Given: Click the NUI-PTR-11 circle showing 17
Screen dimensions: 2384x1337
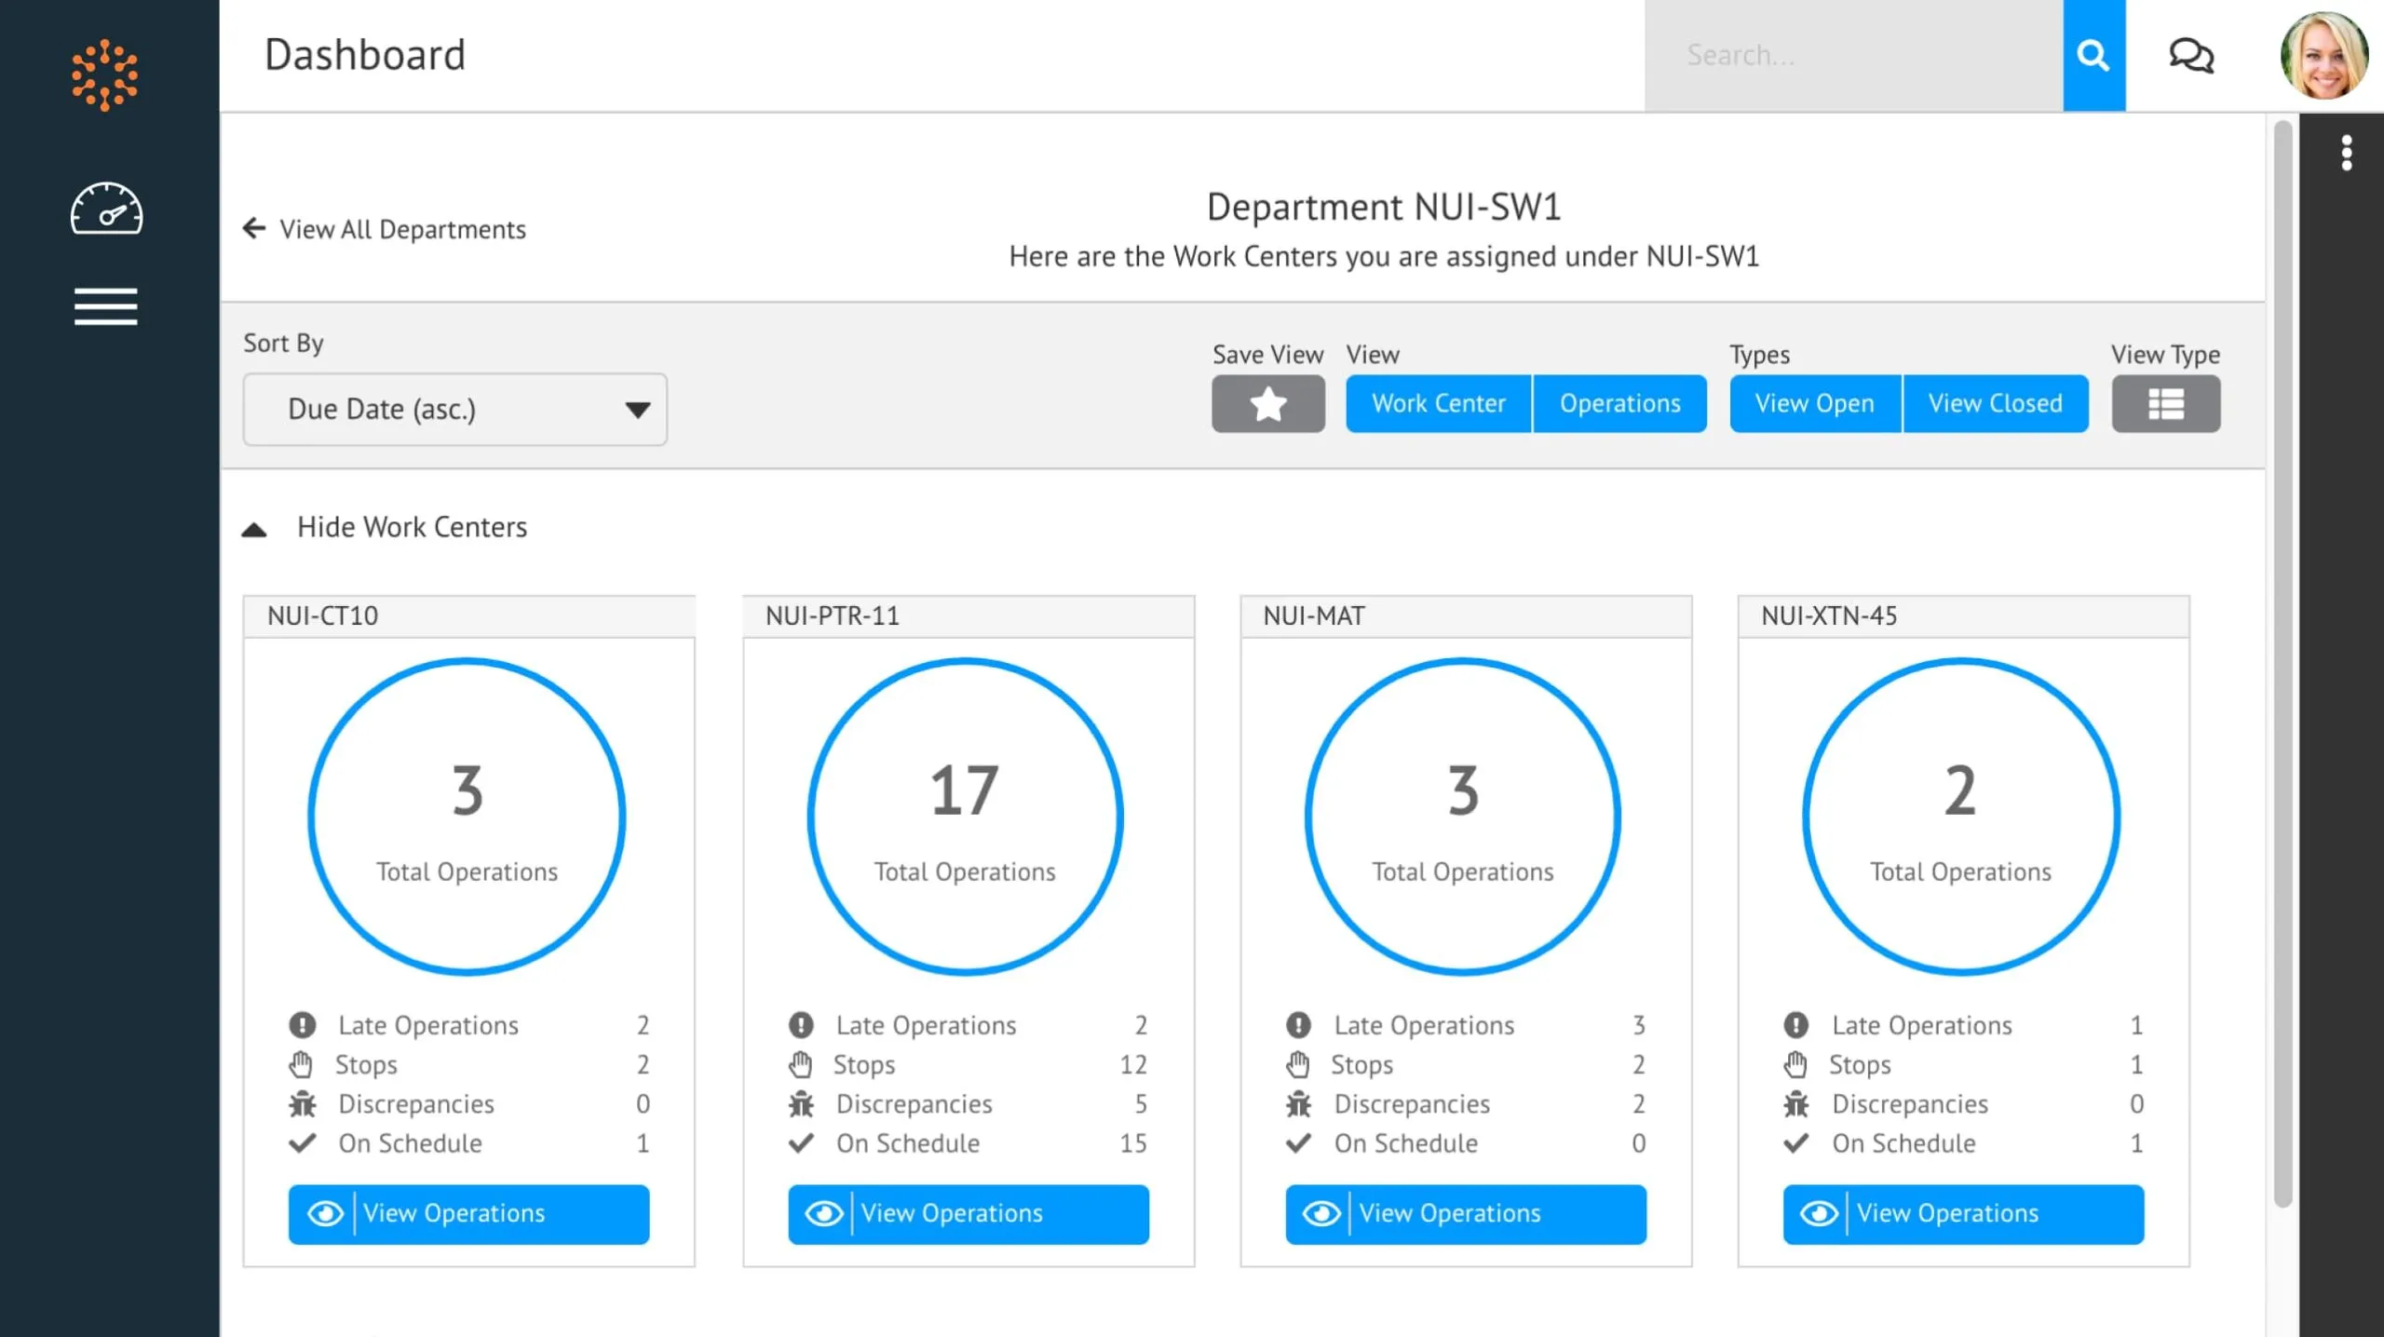Looking at the screenshot, I should 965,817.
